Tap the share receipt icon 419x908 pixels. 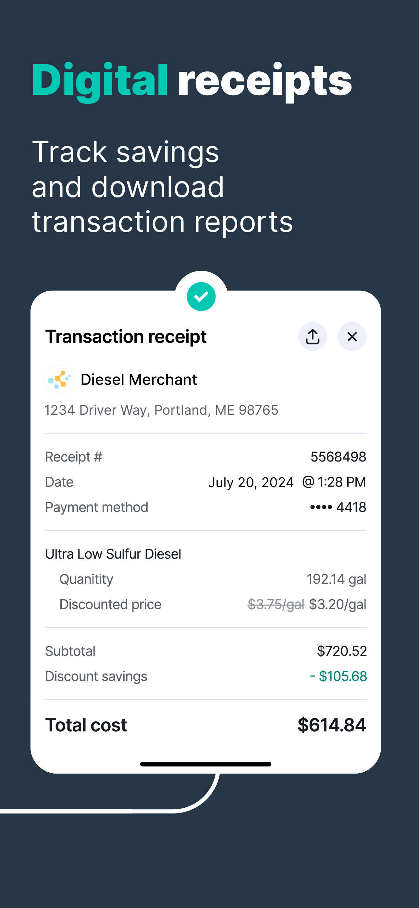(312, 337)
